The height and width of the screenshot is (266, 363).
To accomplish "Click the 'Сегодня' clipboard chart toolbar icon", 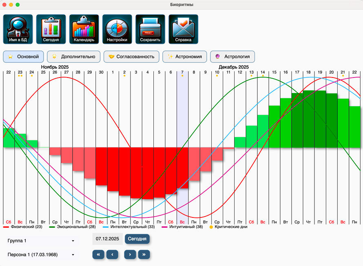I will click(x=51, y=29).
